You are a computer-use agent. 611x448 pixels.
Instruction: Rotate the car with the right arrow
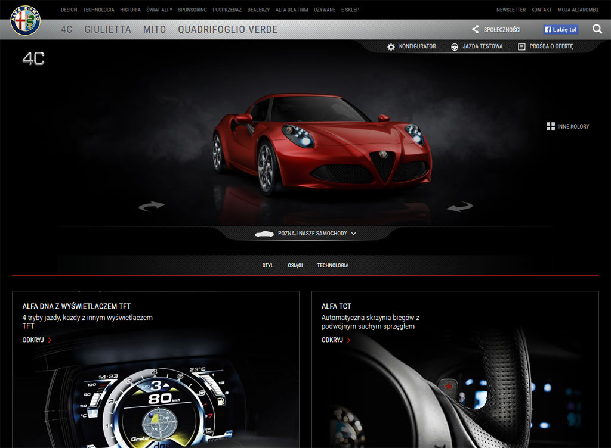(x=459, y=206)
